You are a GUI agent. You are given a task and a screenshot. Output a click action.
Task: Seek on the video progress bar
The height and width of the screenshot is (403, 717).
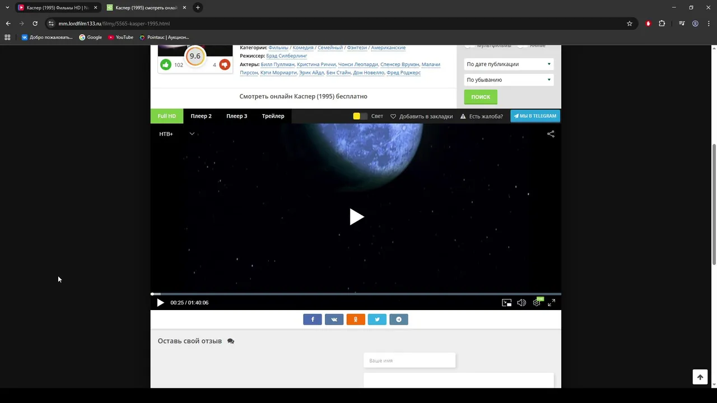(356, 294)
